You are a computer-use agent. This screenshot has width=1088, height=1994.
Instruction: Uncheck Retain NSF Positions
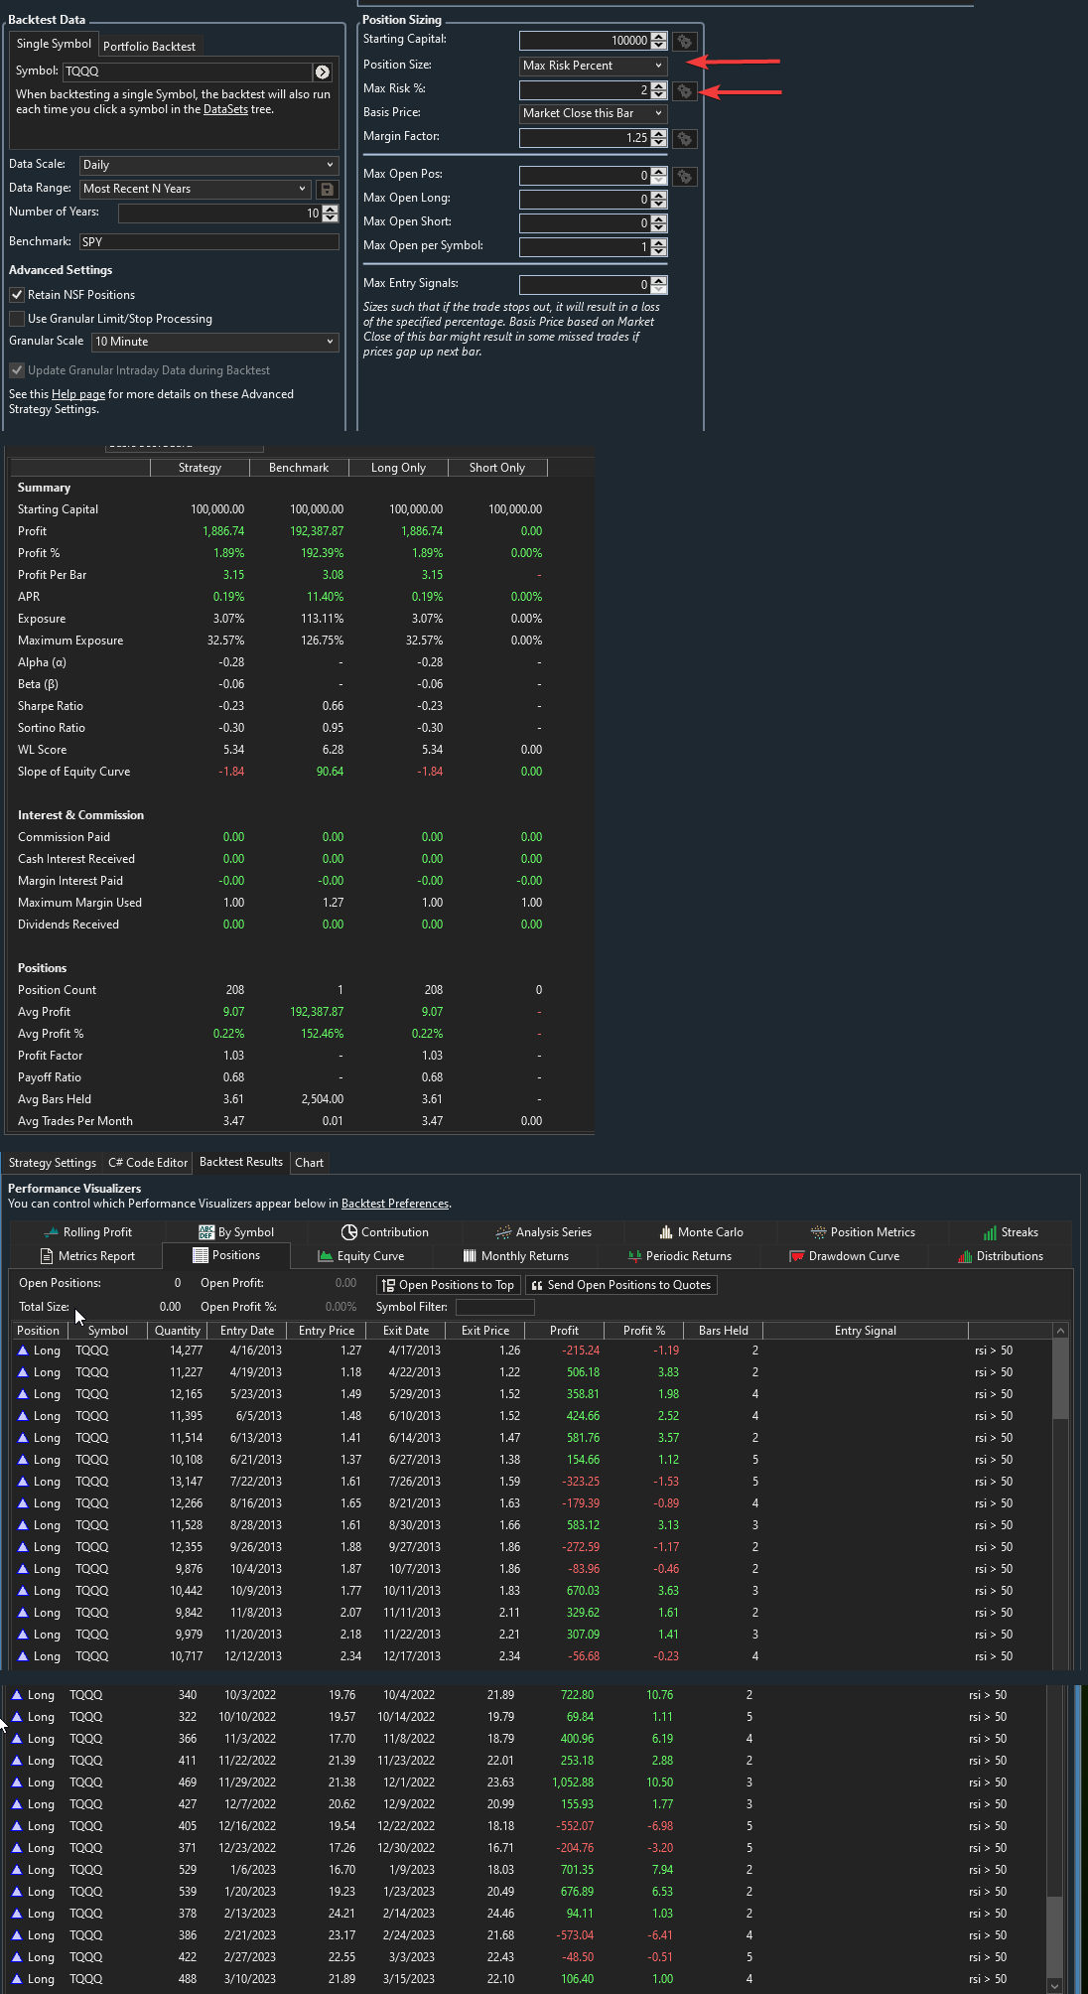click(x=17, y=295)
